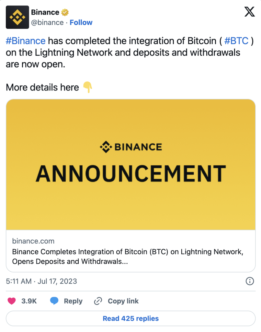Open the X logo link
This screenshot has width=261, height=332.
[x=249, y=12]
